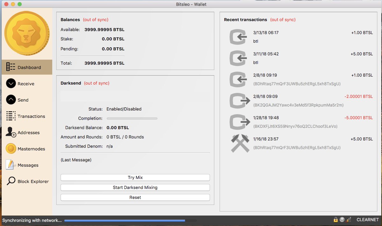The height and width of the screenshot is (226, 382).
Task: Click sent icon for 2/8/18 09:09 transaction
Action: tap(239, 101)
